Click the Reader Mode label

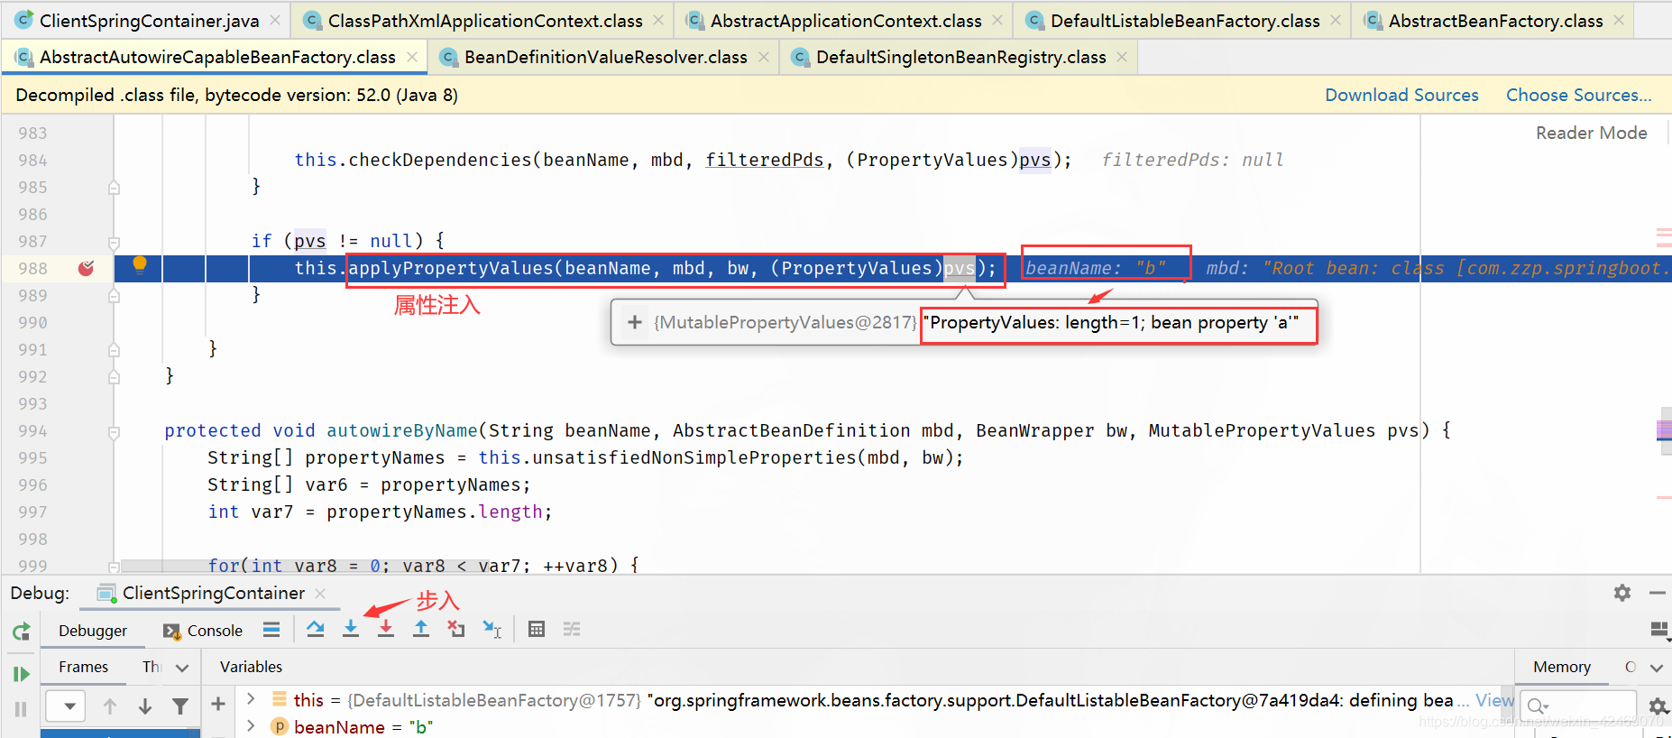point(1591,133)
